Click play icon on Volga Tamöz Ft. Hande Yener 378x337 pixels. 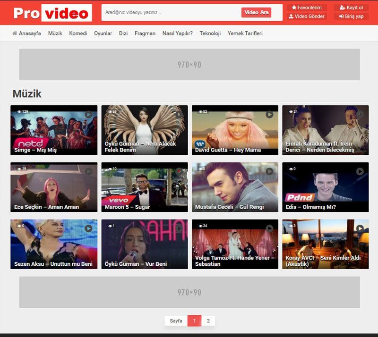[x=269, y=228]
